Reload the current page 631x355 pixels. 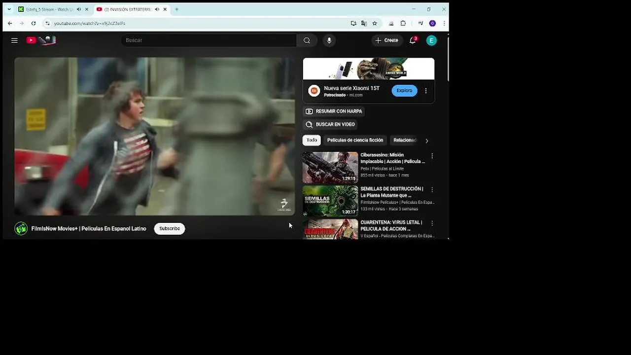34,23
